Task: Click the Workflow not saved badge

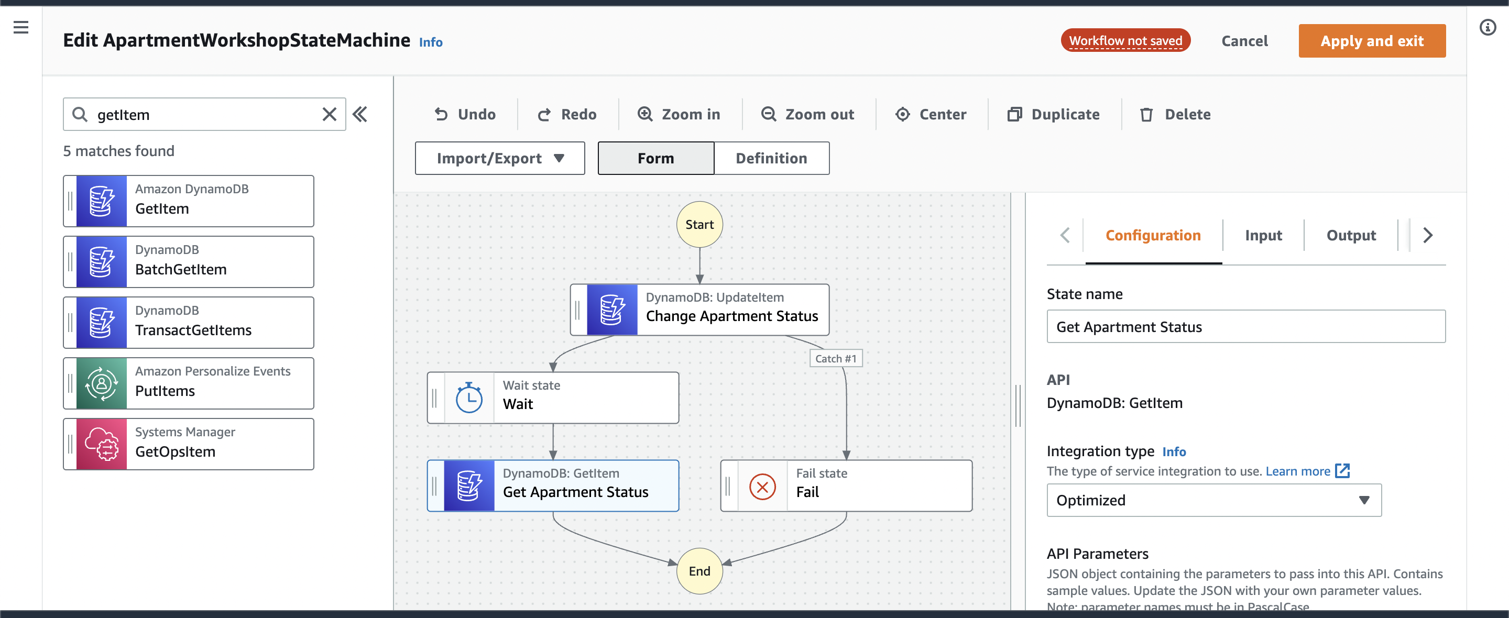Action: point(1125,40)
